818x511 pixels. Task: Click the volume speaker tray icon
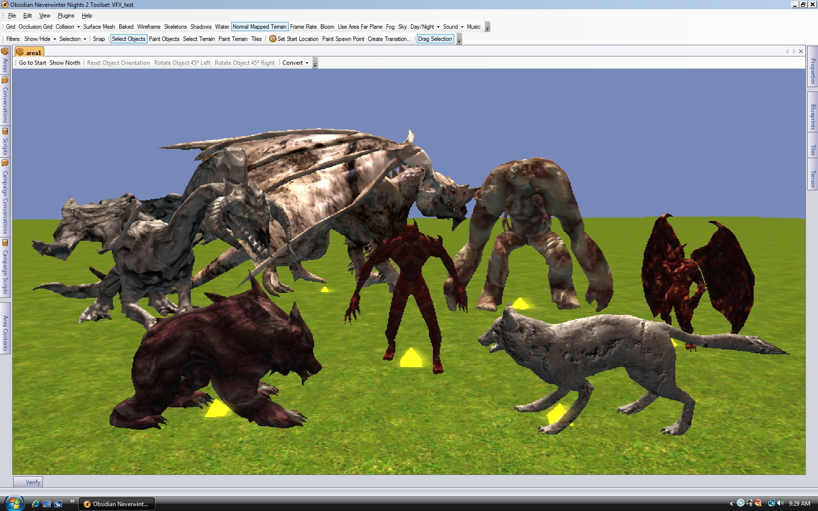(x=780, y=503)
